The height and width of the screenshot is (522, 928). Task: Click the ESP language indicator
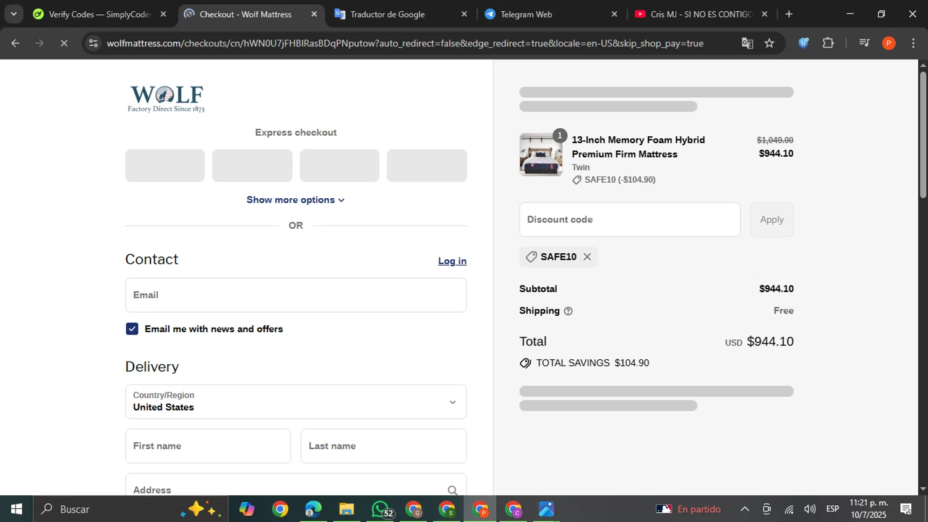(833, 509)
